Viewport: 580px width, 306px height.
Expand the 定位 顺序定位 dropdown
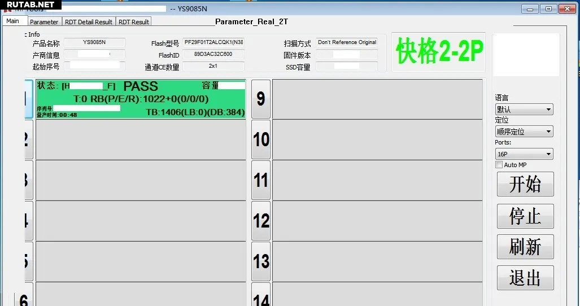click(524, 132)
